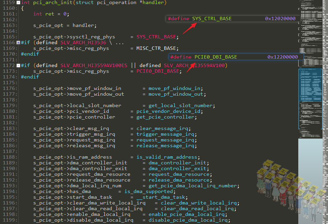The height and width of the screenshot is (224, 328).
Task: Click __start_dma_task function reference
Action: tap(161, 197)
